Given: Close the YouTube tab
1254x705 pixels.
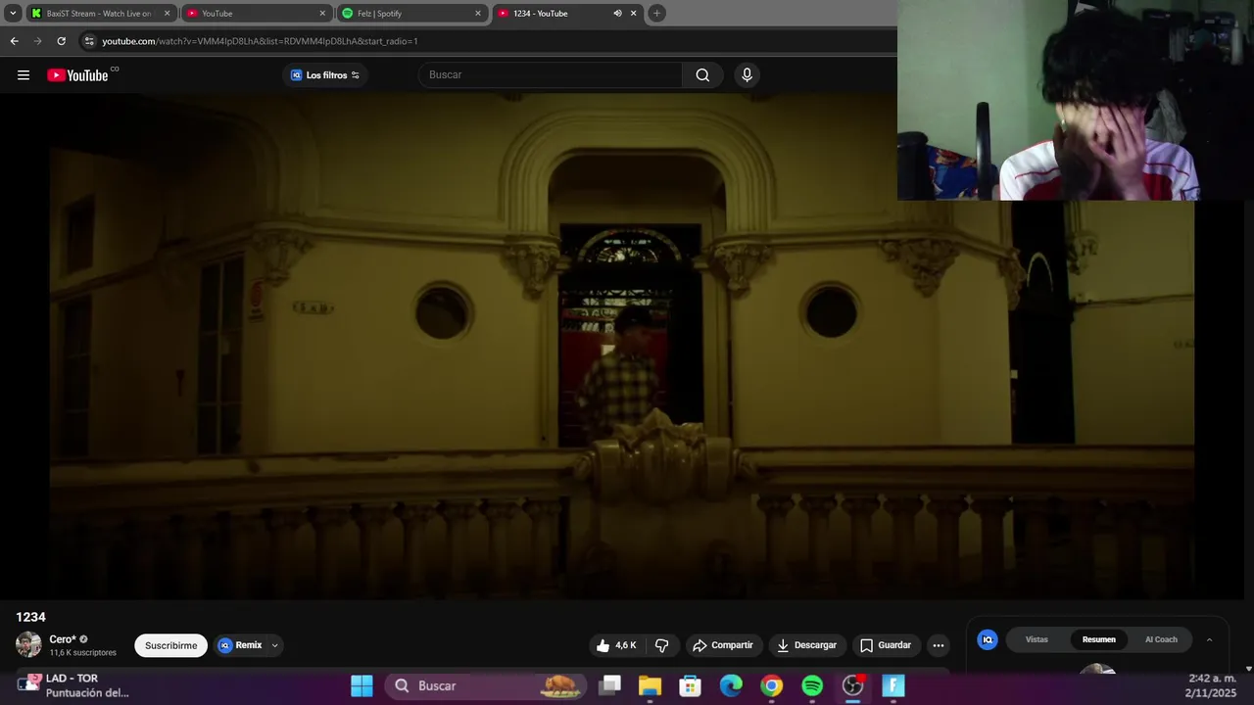Looking at the screenshot, I should point(322,14).
